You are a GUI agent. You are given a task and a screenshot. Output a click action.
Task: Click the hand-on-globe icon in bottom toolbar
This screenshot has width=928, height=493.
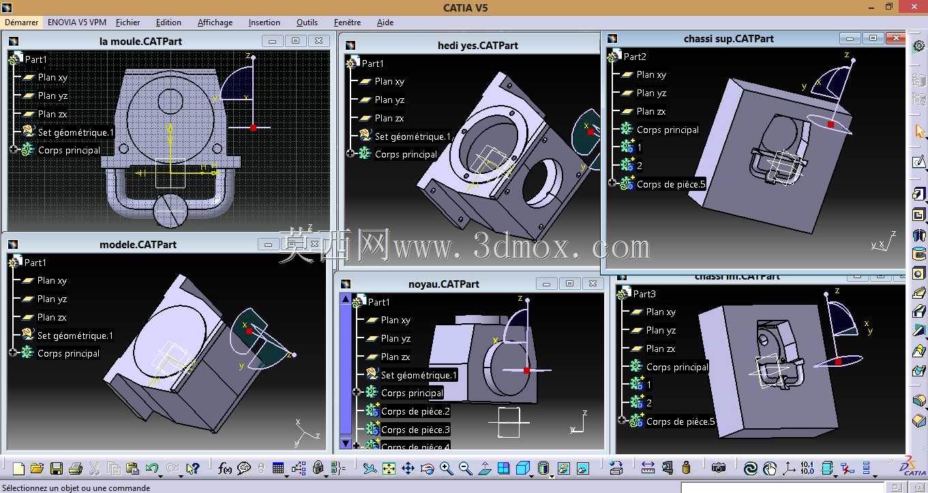pos(770,468)
